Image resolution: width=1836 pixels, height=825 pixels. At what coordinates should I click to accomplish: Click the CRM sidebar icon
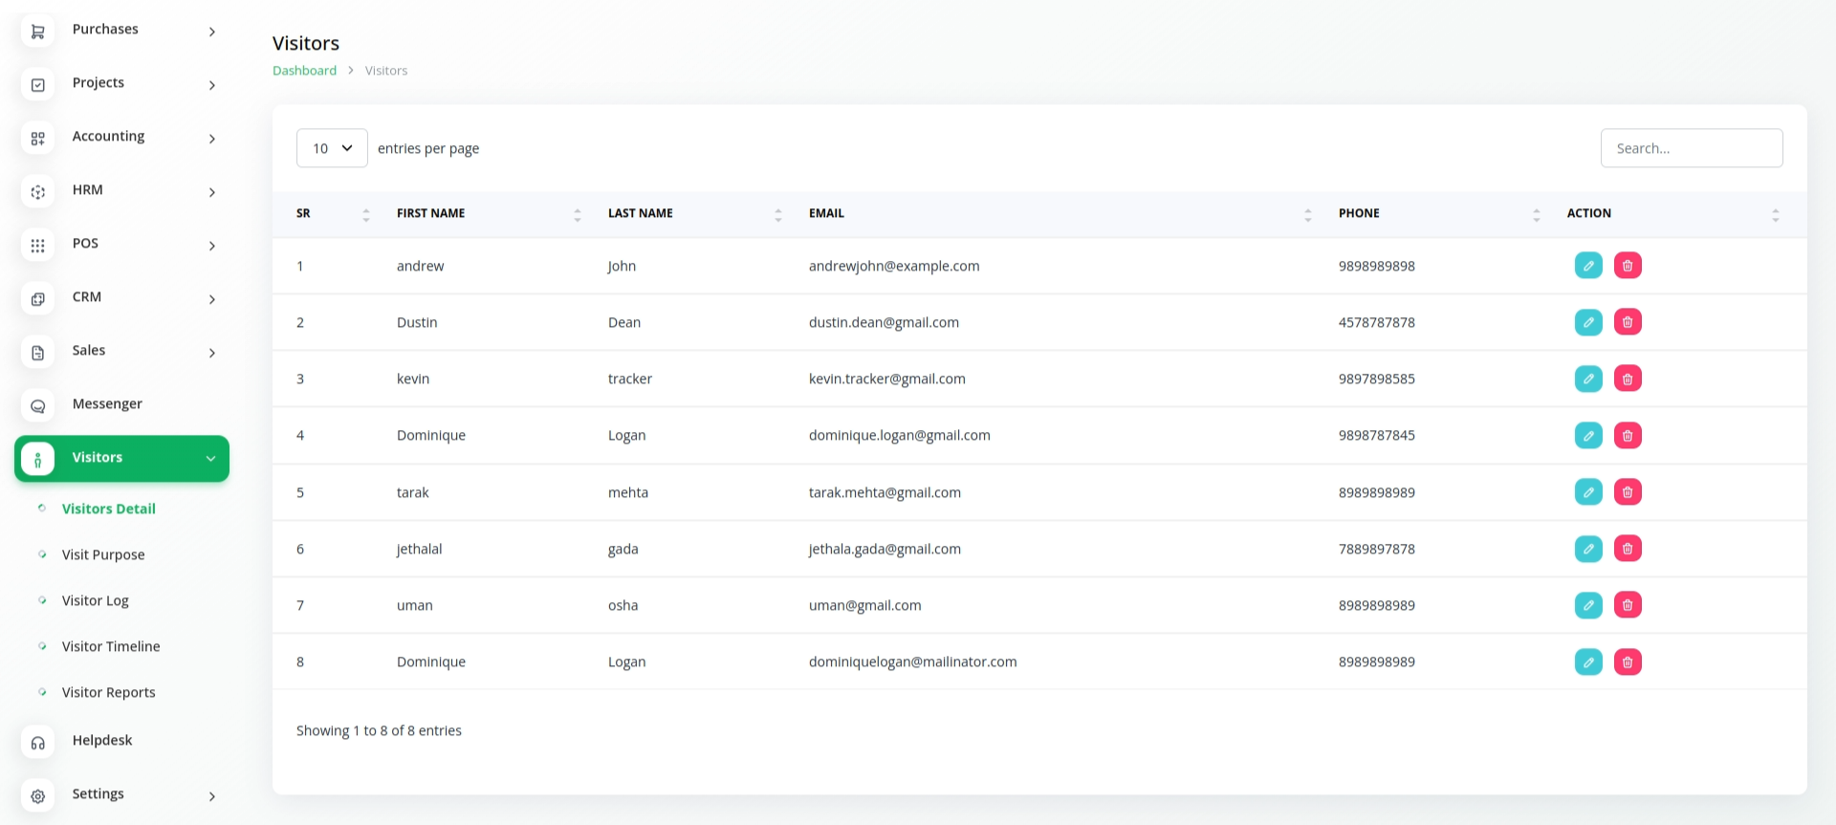tap(37, 299)
